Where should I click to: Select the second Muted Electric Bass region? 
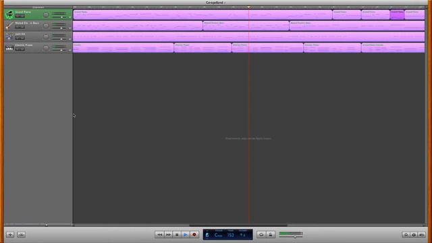click(246, 26)
